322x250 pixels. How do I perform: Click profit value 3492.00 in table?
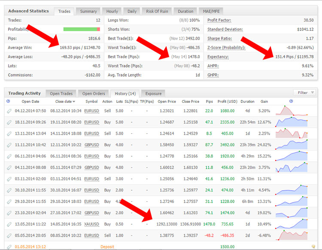(x=227, y=145)
